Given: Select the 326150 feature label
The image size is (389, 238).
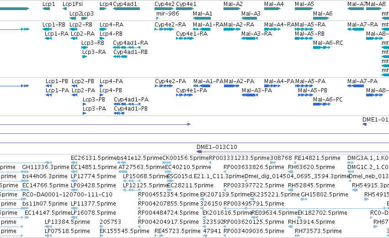Looking at the screenshot, I should (211, 204).
